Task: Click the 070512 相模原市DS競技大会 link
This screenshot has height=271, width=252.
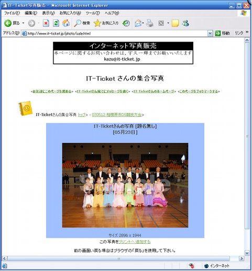Action: (116, 114)
